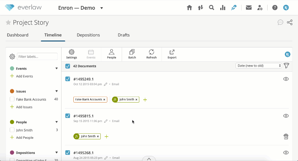This screenshot has height=161, width=298.
Task: Collapse the People label section
Action: coord(56,122)
